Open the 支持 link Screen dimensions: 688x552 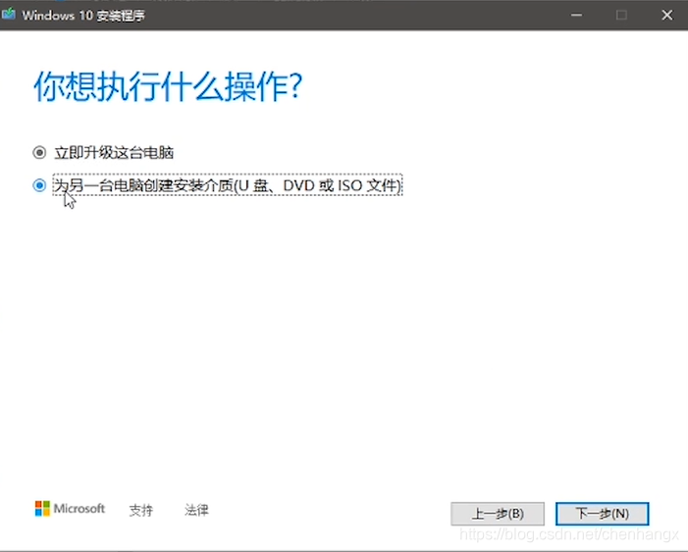point(141,510)
